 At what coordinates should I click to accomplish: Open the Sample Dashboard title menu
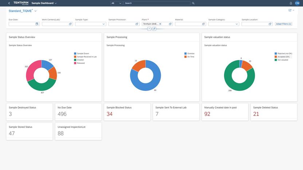click(44, 3)
